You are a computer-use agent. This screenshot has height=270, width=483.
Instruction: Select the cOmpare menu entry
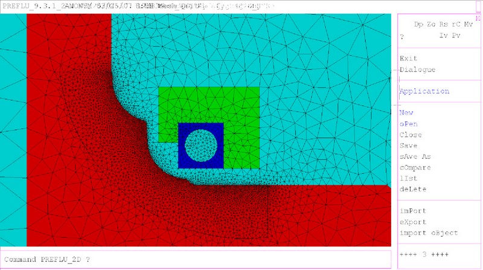click(x=415, y=168)
